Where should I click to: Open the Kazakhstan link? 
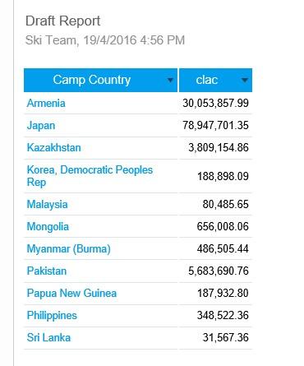pos(54,148)
